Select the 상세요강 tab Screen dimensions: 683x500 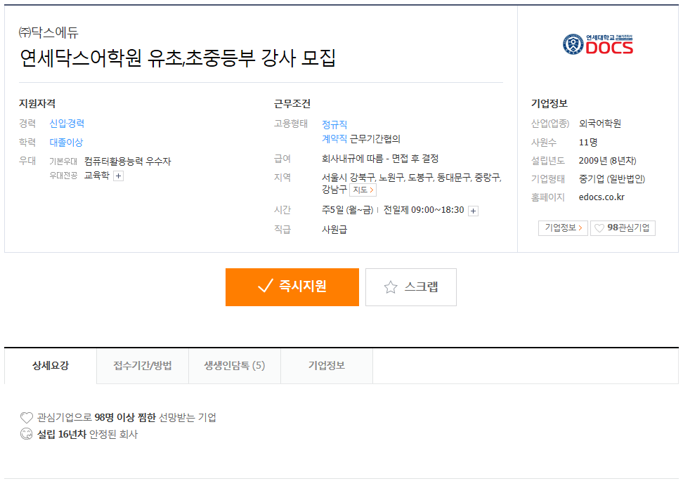click(x=51, y=366)
